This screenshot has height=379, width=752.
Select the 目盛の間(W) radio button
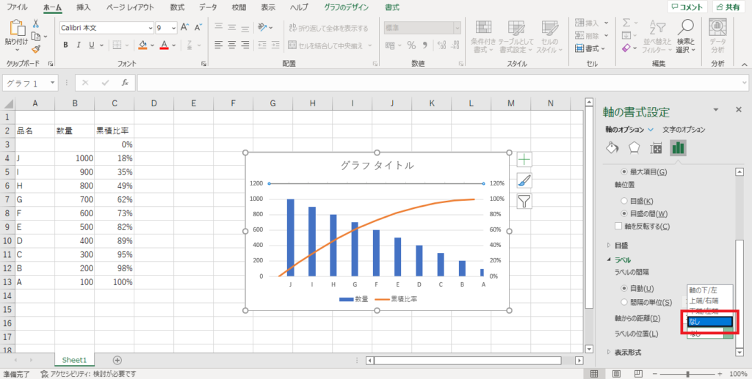coord(624,213)
